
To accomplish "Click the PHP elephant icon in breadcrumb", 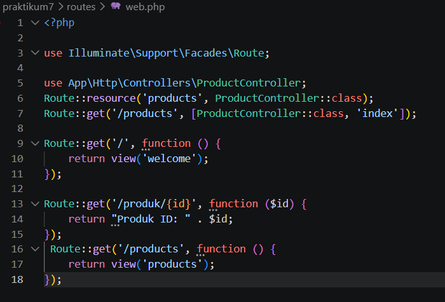I will tap(116, 6).
